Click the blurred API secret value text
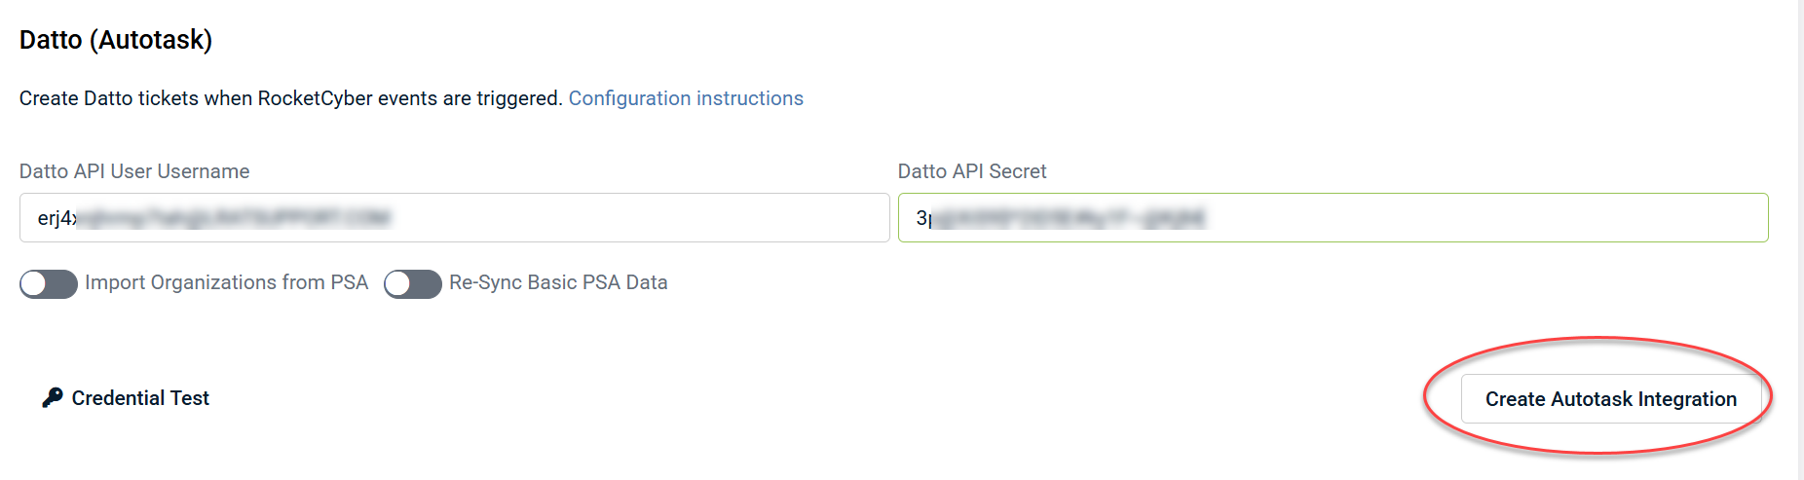The image size is (1804, 480). (x=1062, y=218)
